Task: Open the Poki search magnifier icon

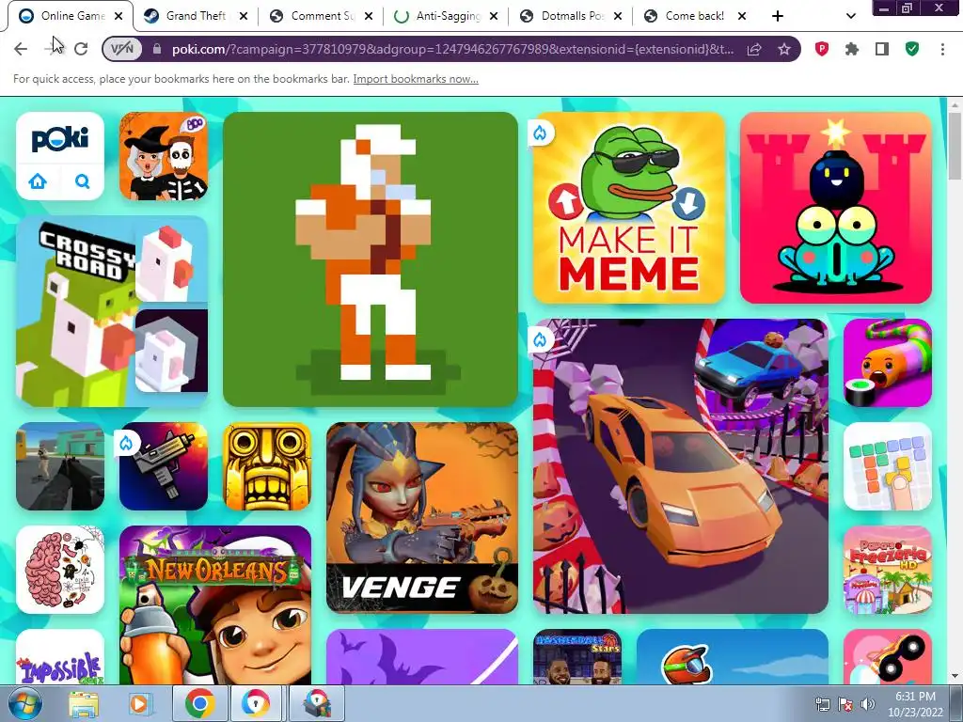Action: 83,181
